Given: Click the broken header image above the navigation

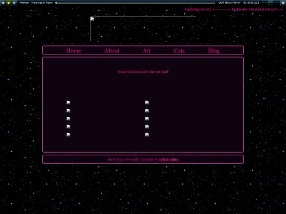Looking at the screenshot, I should (143, 29).
